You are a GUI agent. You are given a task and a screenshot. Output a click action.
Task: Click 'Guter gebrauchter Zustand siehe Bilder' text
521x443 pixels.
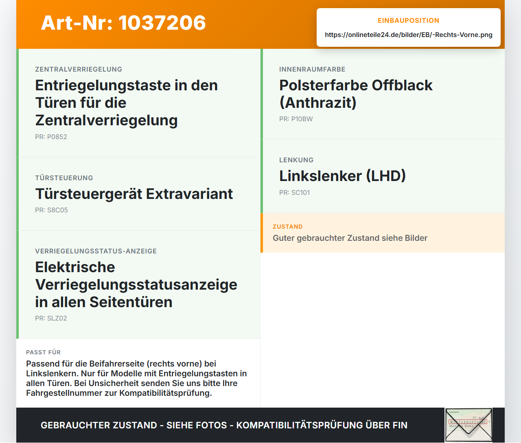click(x=350, y=238)
